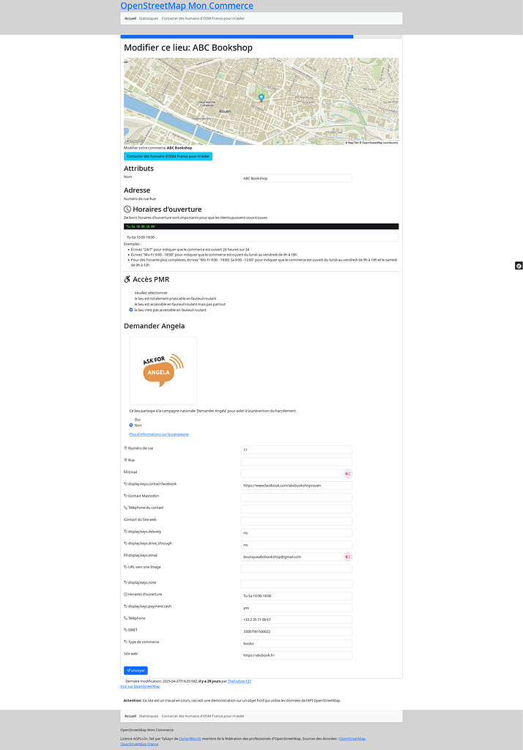The image size is (523, 750).
Task: Click the clock icon beside the Horaires d'ouverture heading
Action: tap(127, 209)
